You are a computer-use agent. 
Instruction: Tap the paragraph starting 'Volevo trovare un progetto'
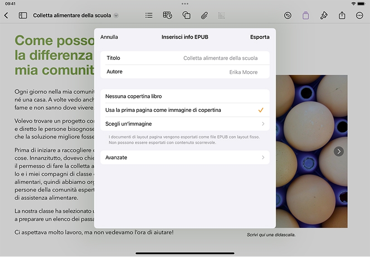click(x=54, y=129)
